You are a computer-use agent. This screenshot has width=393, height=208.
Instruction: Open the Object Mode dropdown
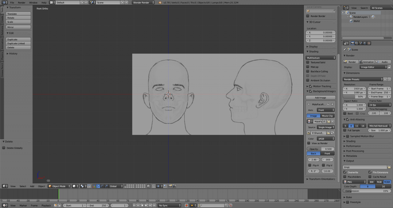pos(59,186)
